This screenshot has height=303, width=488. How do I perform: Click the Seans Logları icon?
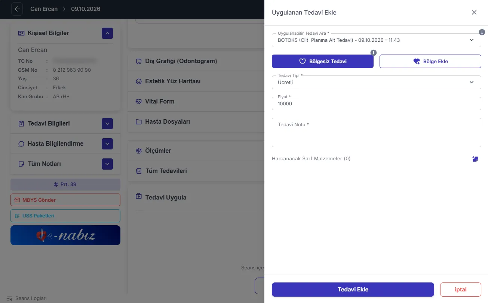pyautogui.click(x=10, y=299)
